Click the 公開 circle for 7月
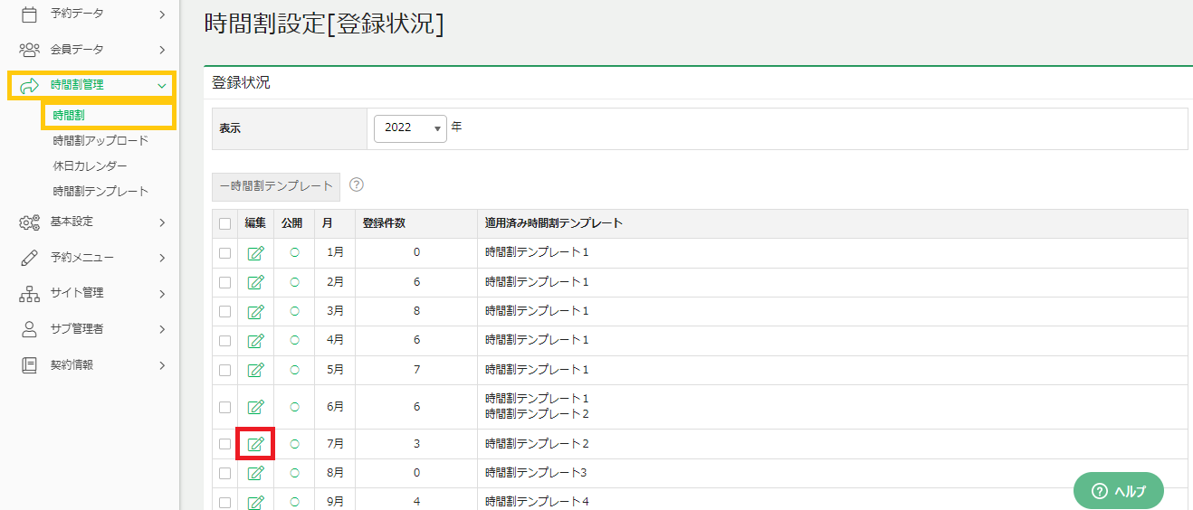The height and width of the screenshot is (510, 1193). (294, 444)
